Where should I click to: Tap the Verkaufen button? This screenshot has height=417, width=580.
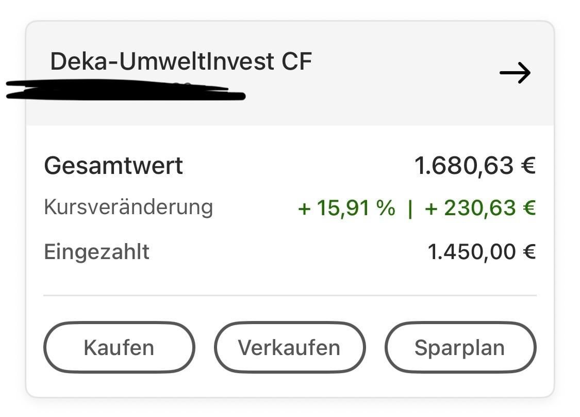tap(289, 347)
